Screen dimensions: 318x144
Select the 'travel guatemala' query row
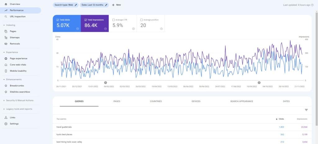point(182,127)
